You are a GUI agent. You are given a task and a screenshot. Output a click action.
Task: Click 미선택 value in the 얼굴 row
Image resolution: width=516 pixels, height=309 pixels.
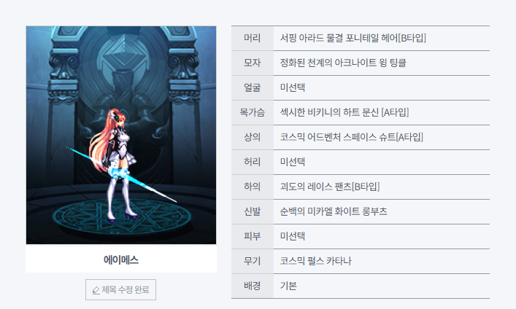point(293,87)
